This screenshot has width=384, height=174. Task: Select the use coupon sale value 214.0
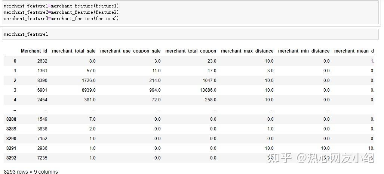tap(154, 80)
